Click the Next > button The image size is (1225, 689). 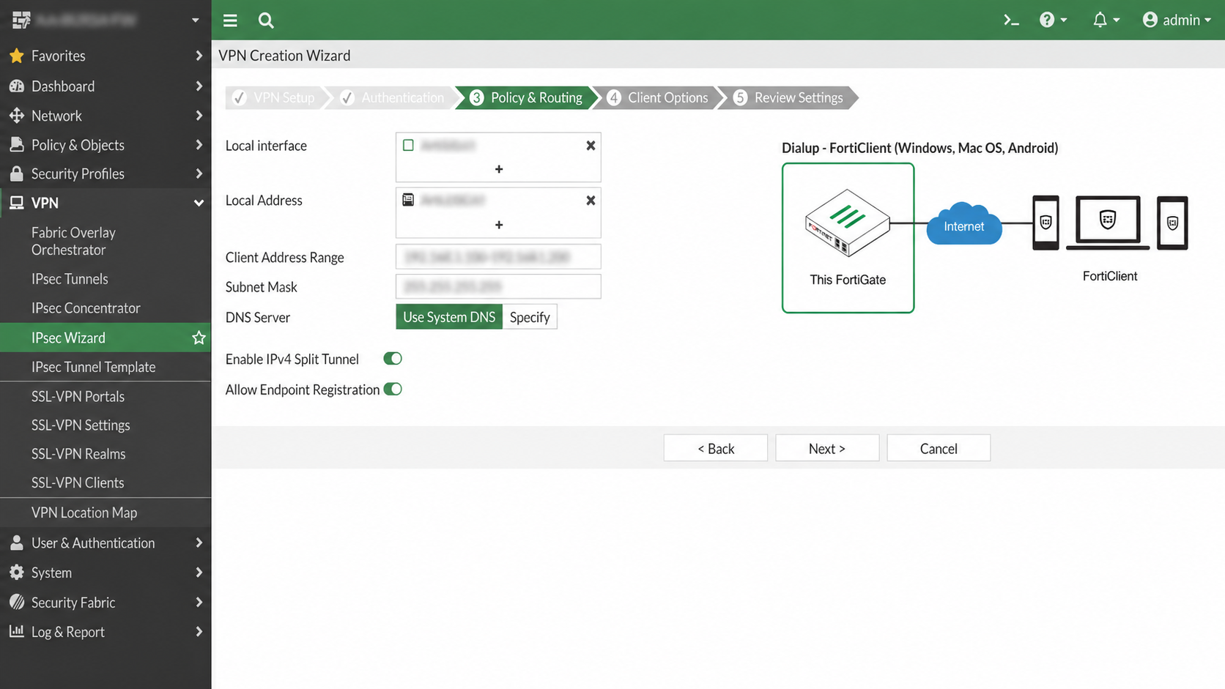827,448
